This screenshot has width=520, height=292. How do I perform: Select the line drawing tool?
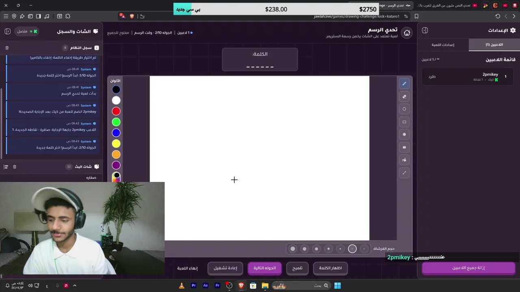[404, 173]
